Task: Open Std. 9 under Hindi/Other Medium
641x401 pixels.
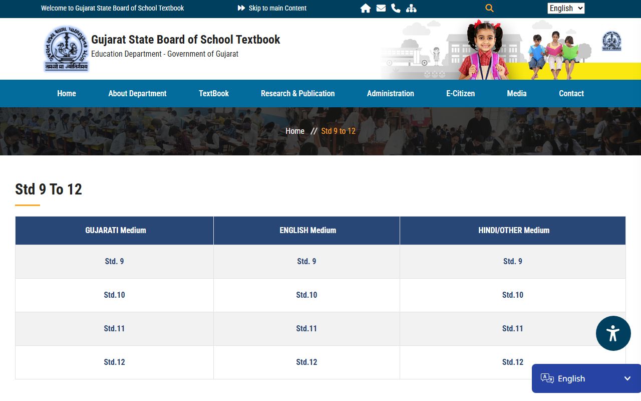Action: tap(513, 261)
